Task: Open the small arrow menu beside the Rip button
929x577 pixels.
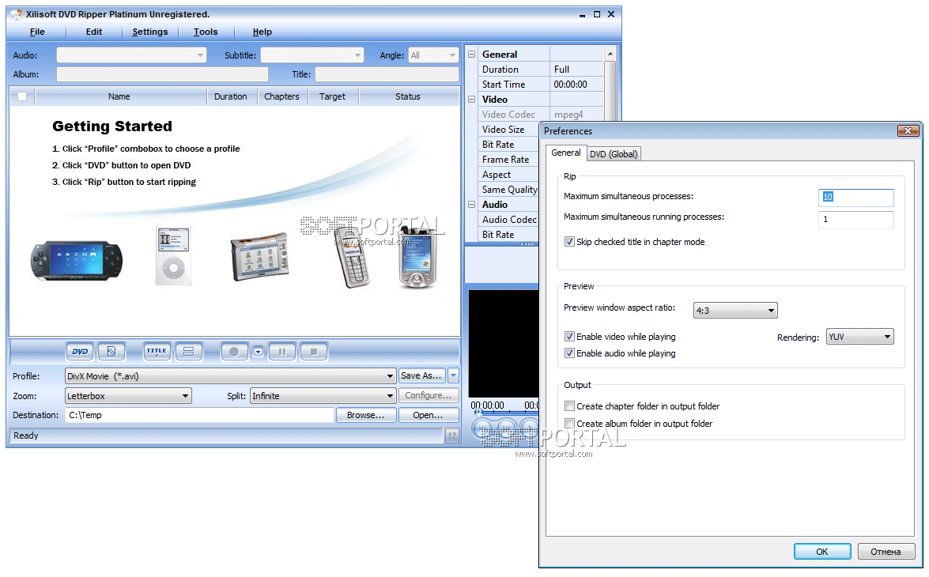Action: 259,352
